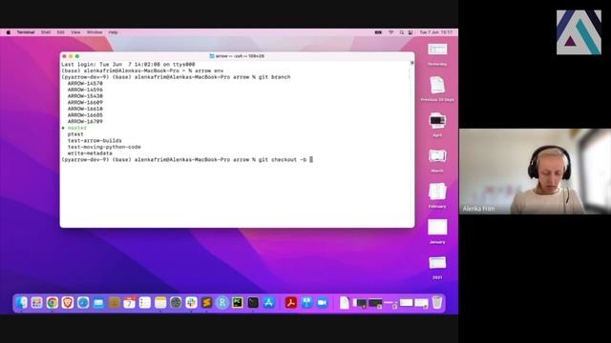Open Zoom from the Dock
611x343 pixels.
(x=322, y=303)
